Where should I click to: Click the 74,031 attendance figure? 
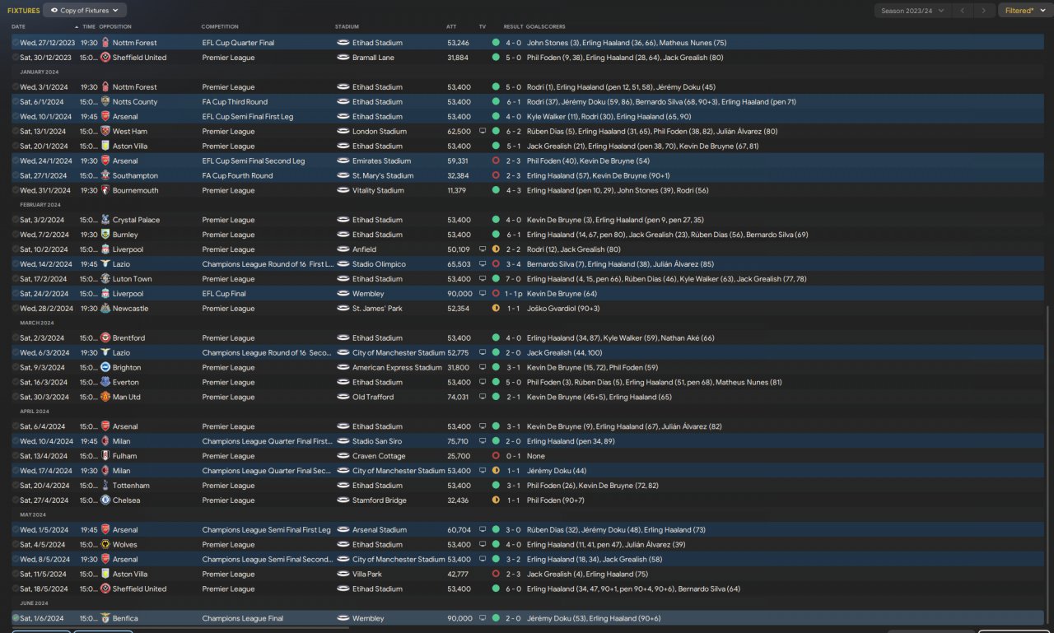click(459, 398)
